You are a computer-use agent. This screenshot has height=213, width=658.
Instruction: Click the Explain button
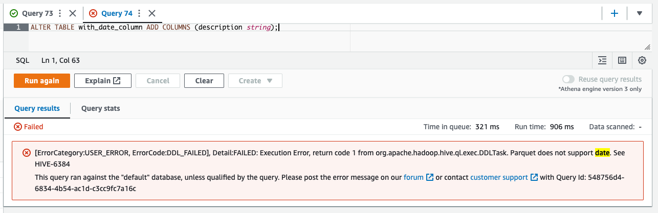pos(103,81)
